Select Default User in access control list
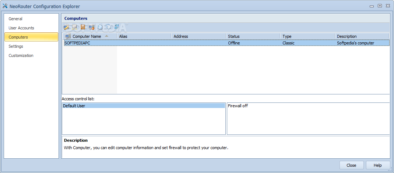 (144, 106)
